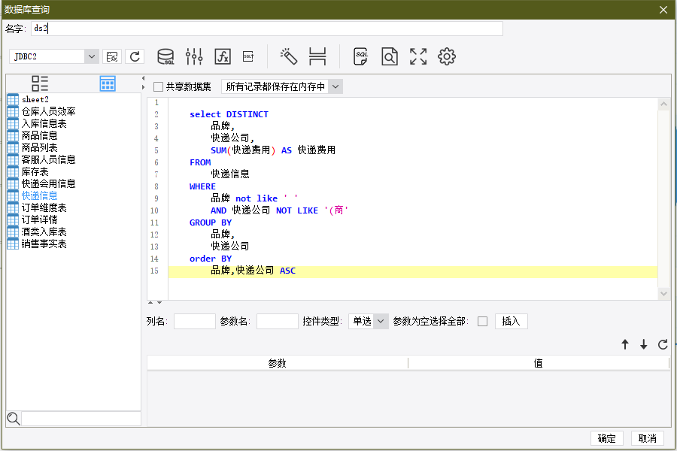Open the settings gear icon
This screenshot has width=677, height=451.
[446, 56]
